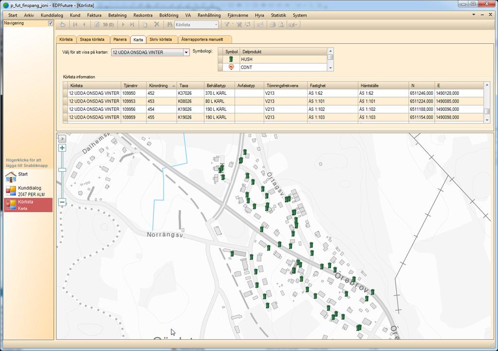Image resolution: width=498 pixels, height=351 pixels.
Task: Click the funnel filter icon
Action: tap(227, 24)
